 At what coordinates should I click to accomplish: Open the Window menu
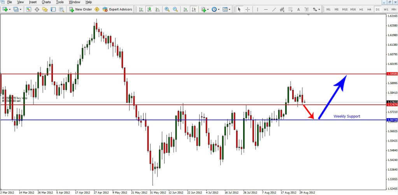(75, 2)
